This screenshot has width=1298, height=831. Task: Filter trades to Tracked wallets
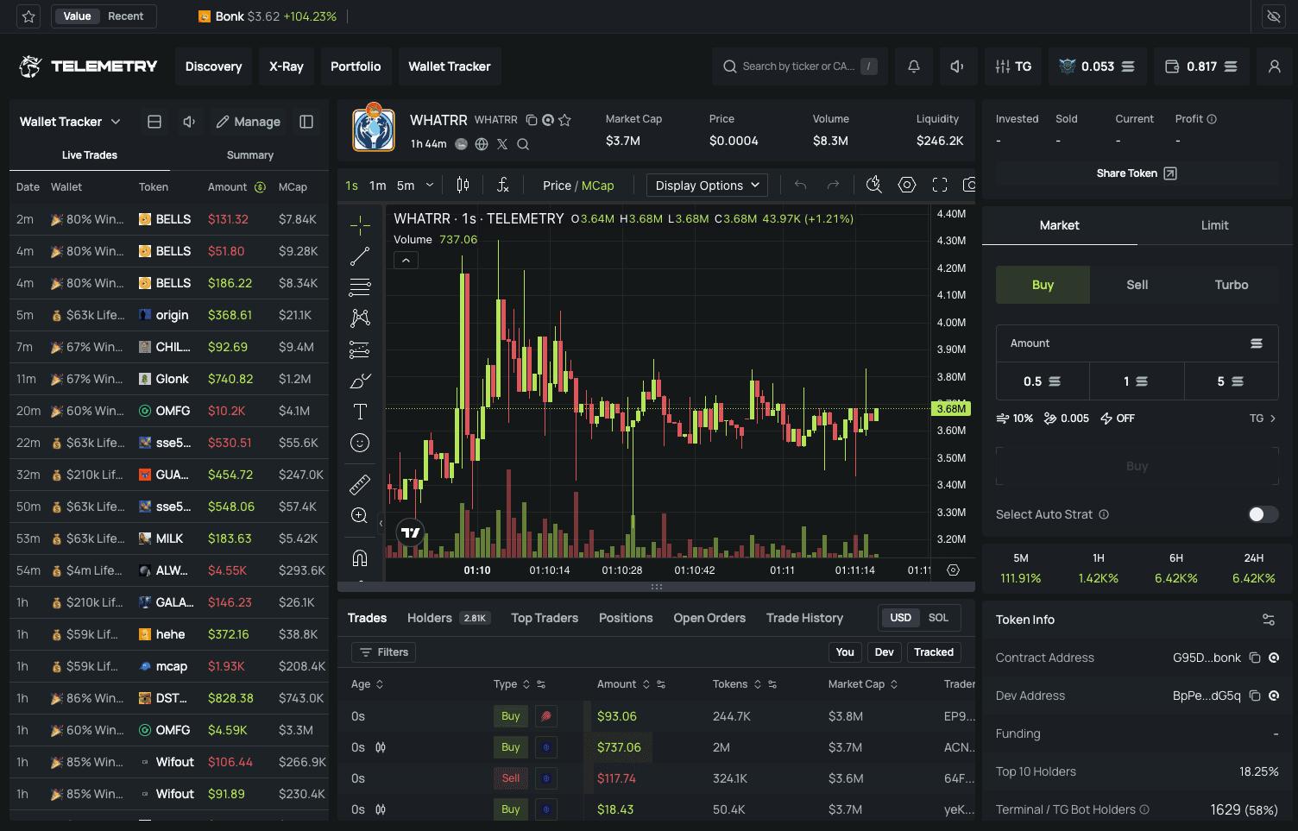pyautogui.click(x=934, y=652)
